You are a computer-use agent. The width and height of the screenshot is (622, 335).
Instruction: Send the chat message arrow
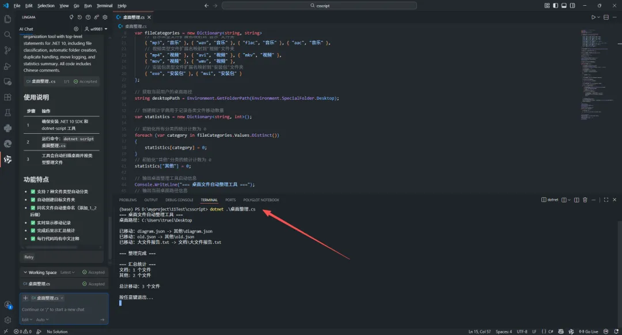pyautogui.click(x=103, y=319)
